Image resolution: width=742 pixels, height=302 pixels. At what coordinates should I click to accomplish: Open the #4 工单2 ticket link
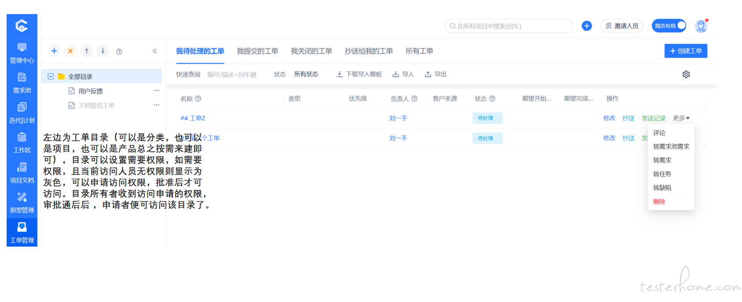193,118
